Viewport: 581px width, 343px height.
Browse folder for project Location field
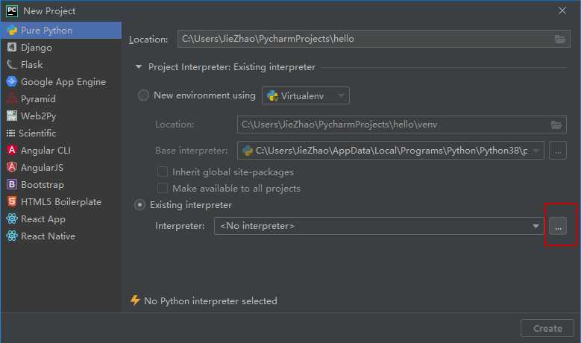(560, 40)
